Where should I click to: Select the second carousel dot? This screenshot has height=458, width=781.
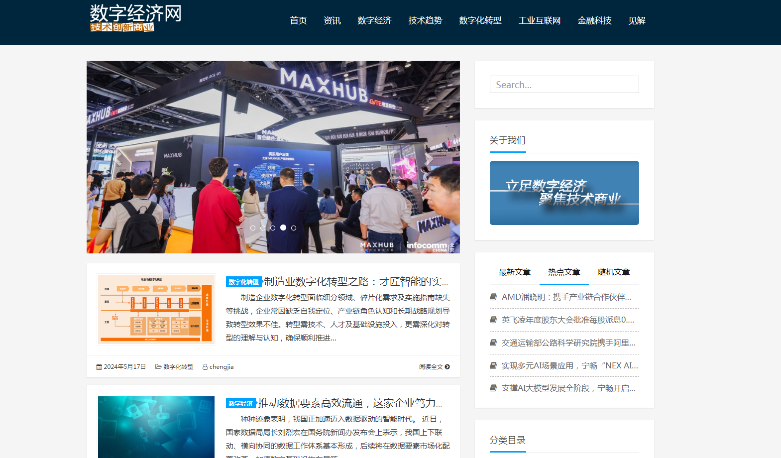[263, 228]
